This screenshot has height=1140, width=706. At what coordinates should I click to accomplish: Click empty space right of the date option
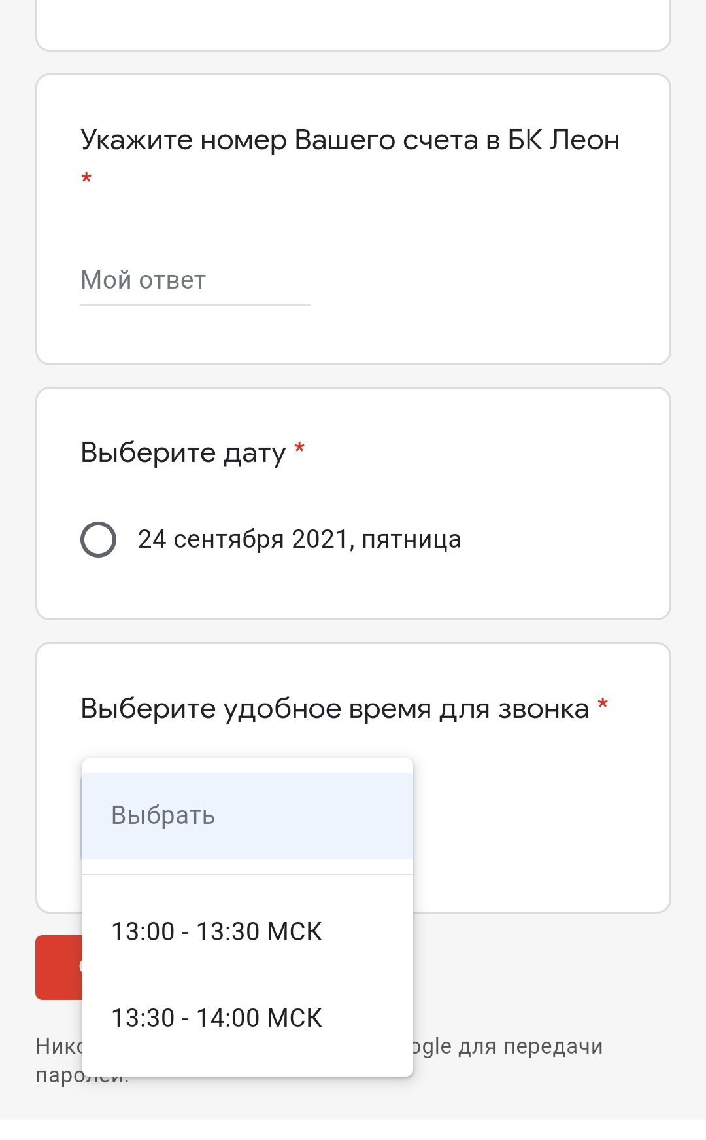click(562, 540)
